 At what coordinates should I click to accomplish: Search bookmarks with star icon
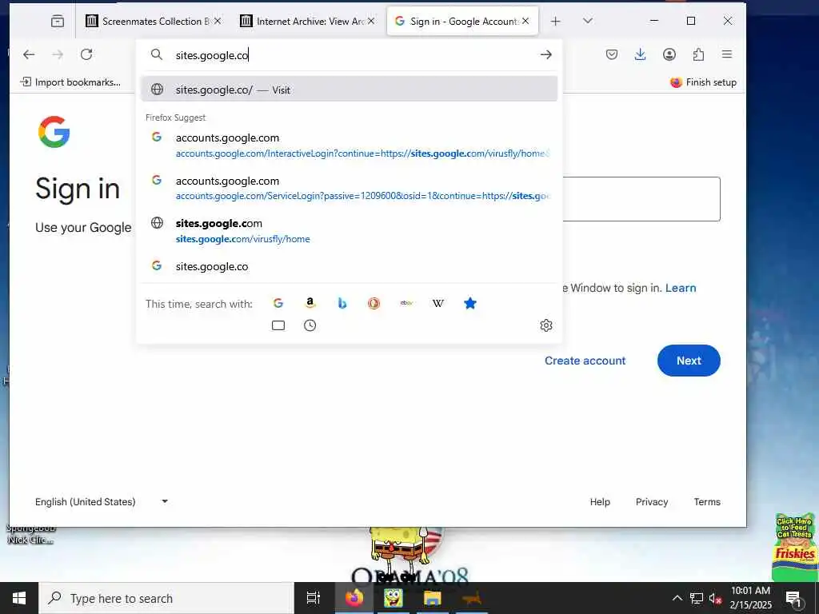pos(470,303)
